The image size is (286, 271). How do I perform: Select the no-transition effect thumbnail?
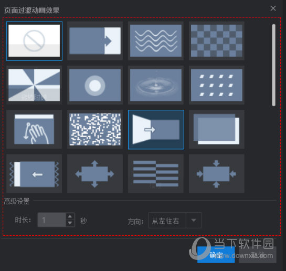tap(34, 41)
